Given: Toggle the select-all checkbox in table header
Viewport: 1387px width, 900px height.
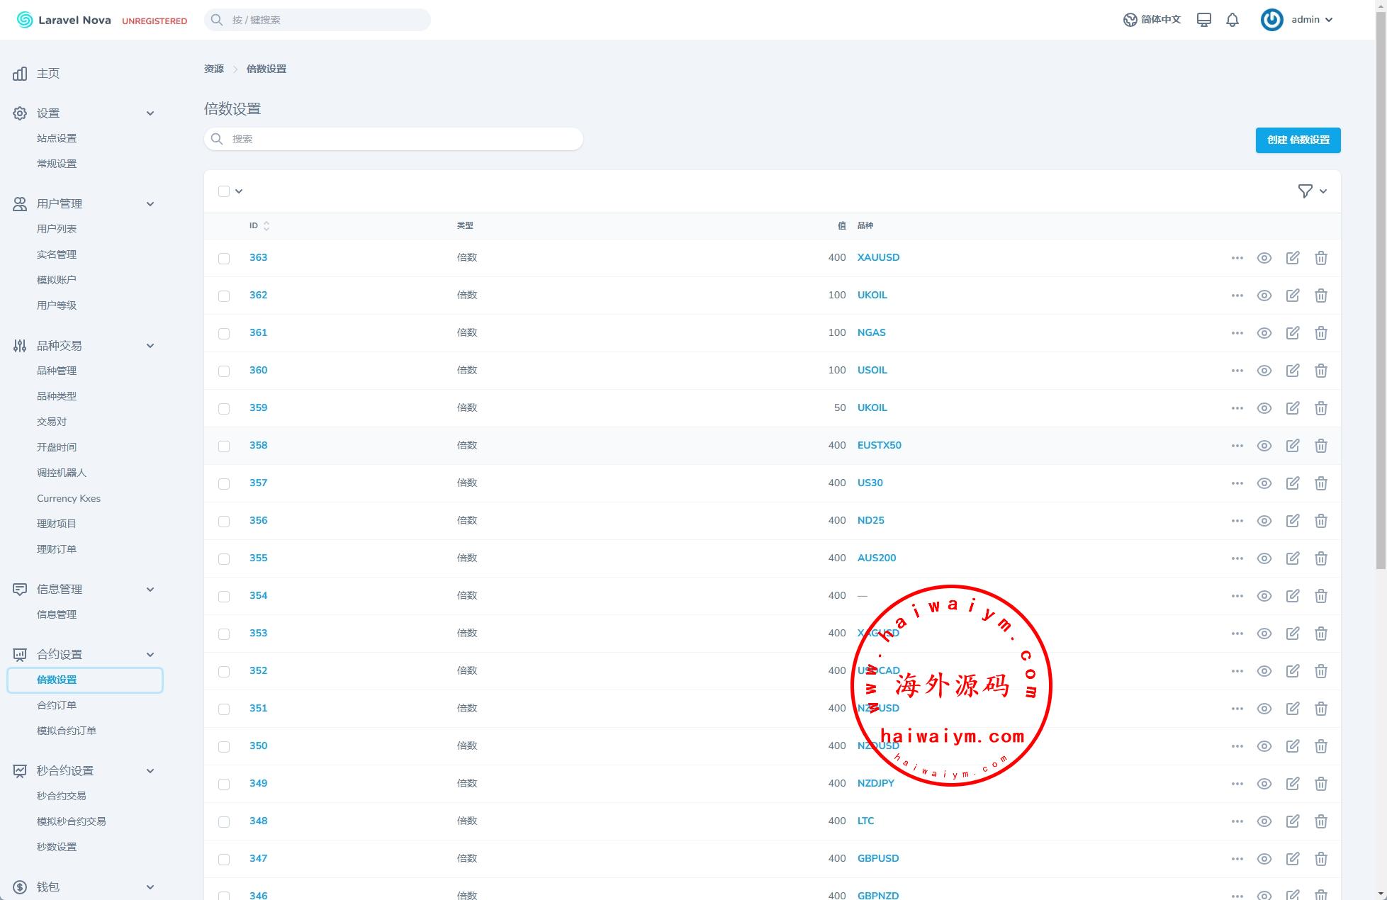Looking at the screenshot, I should 224,191.
